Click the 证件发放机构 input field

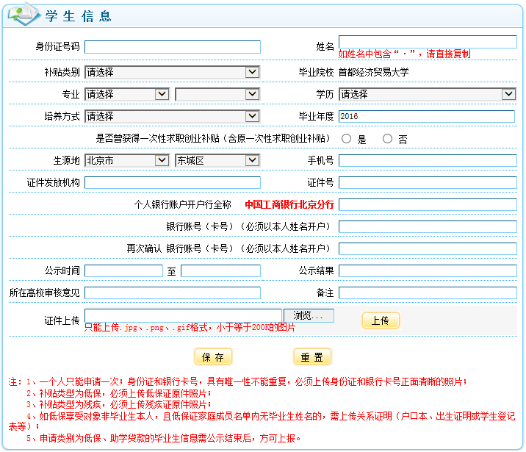click(x=172, y=182)
